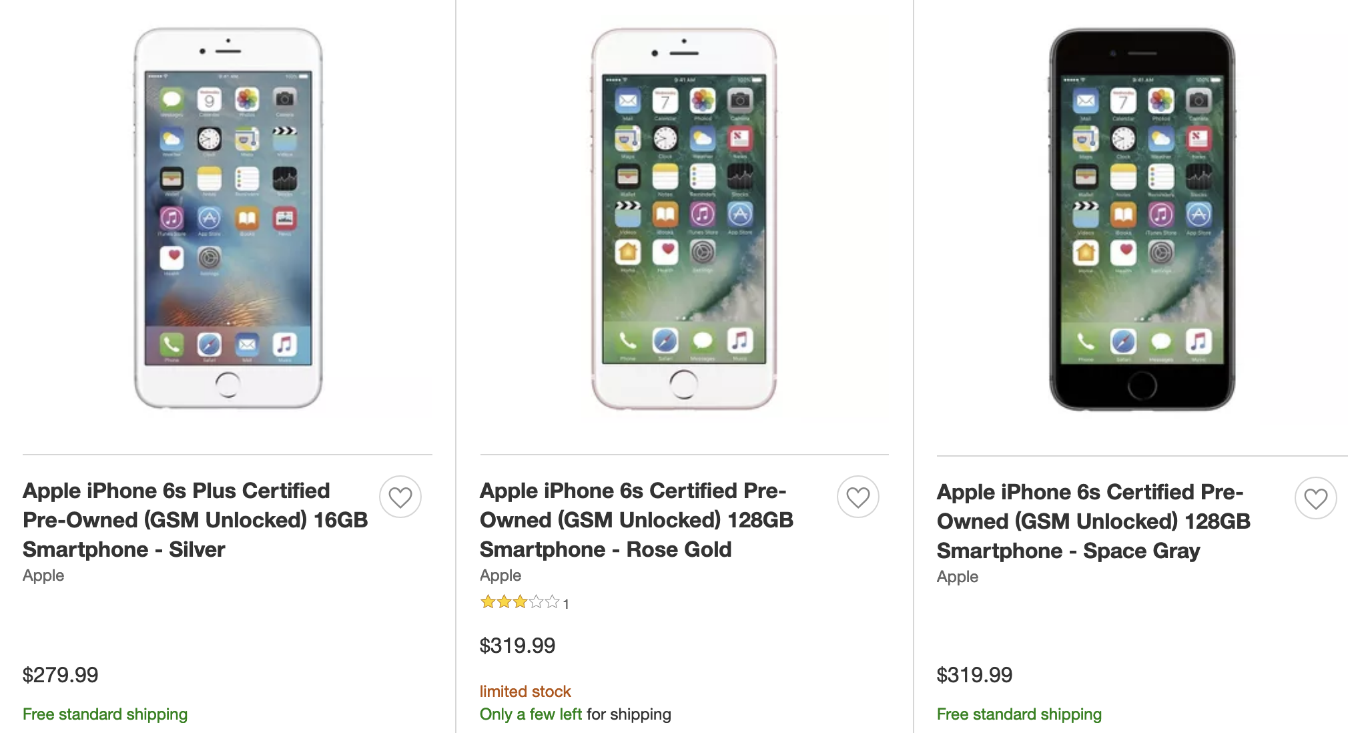Click the Apple brand link under the Rose Gold phone
Image resolution: width=1356 pixels, height=733 pixels.
500,575
